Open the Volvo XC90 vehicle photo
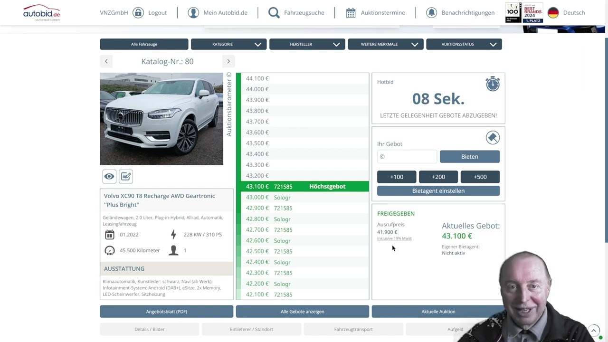 pos(161,119)
